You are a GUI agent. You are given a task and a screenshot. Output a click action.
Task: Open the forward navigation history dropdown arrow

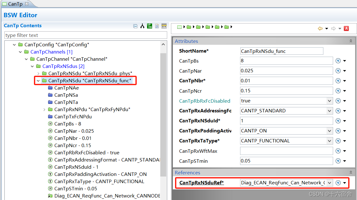click(x=340, y=28)
